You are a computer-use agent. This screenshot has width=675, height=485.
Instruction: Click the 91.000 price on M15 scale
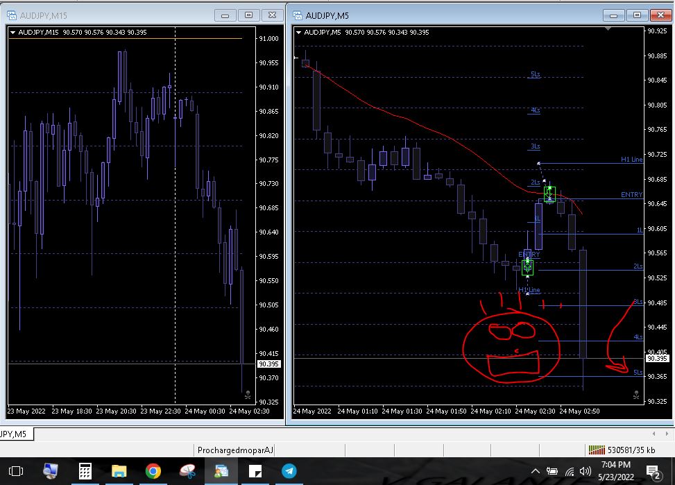coord(268,38)
